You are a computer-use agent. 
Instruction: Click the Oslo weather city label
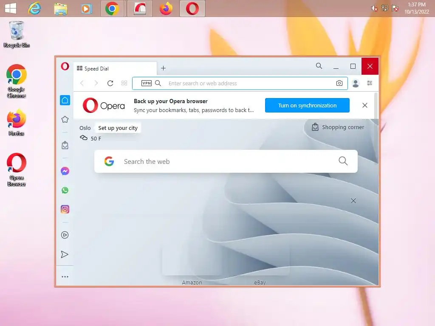tap(85, 128)
